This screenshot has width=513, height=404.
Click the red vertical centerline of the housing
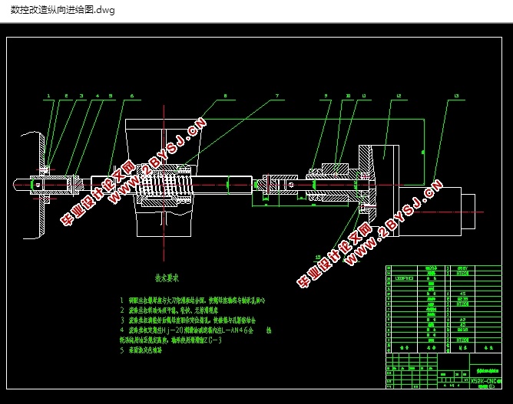pyautogui.click(x=164, y=183)
